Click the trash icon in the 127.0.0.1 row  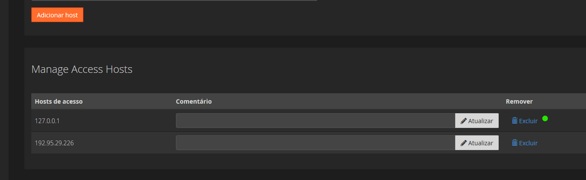coord(514,121)
